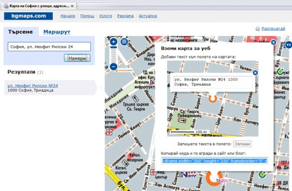The image size is (292, 191).
Task: Click the blizoo marker at the map bottom
Action: coord(214,178)
